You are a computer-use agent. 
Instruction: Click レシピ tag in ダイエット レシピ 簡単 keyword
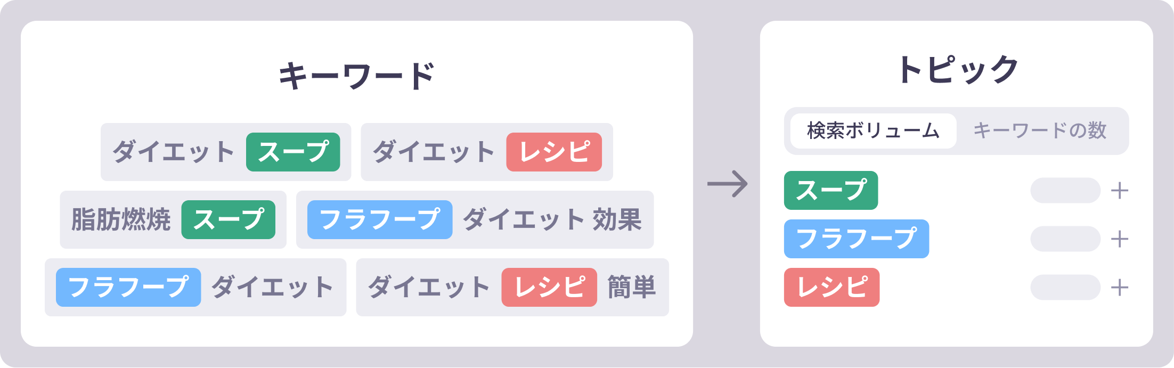point(549,288)
